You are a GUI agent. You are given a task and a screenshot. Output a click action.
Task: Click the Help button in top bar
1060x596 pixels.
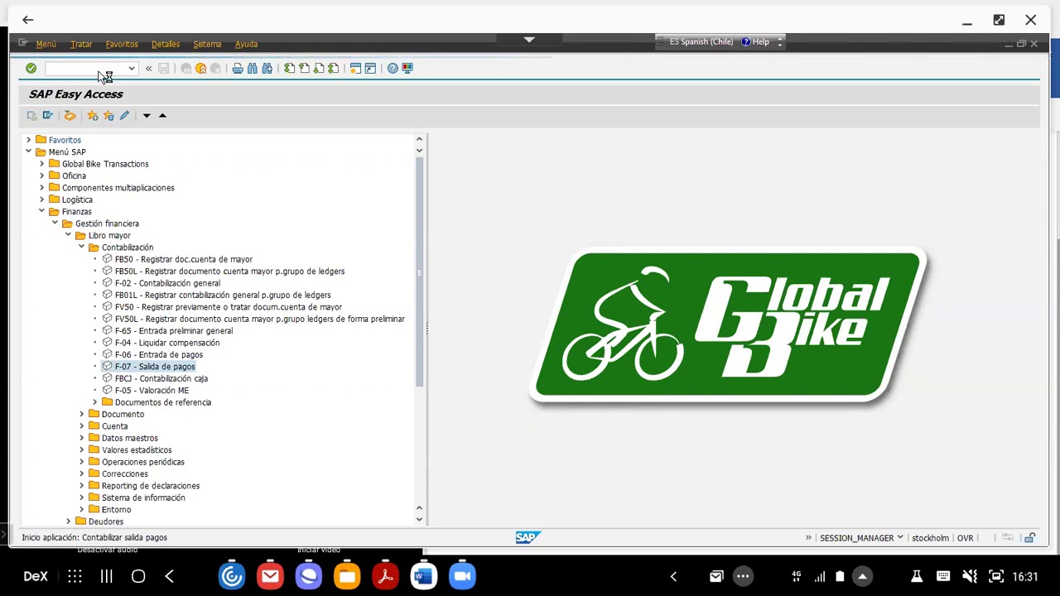(755, 41)
